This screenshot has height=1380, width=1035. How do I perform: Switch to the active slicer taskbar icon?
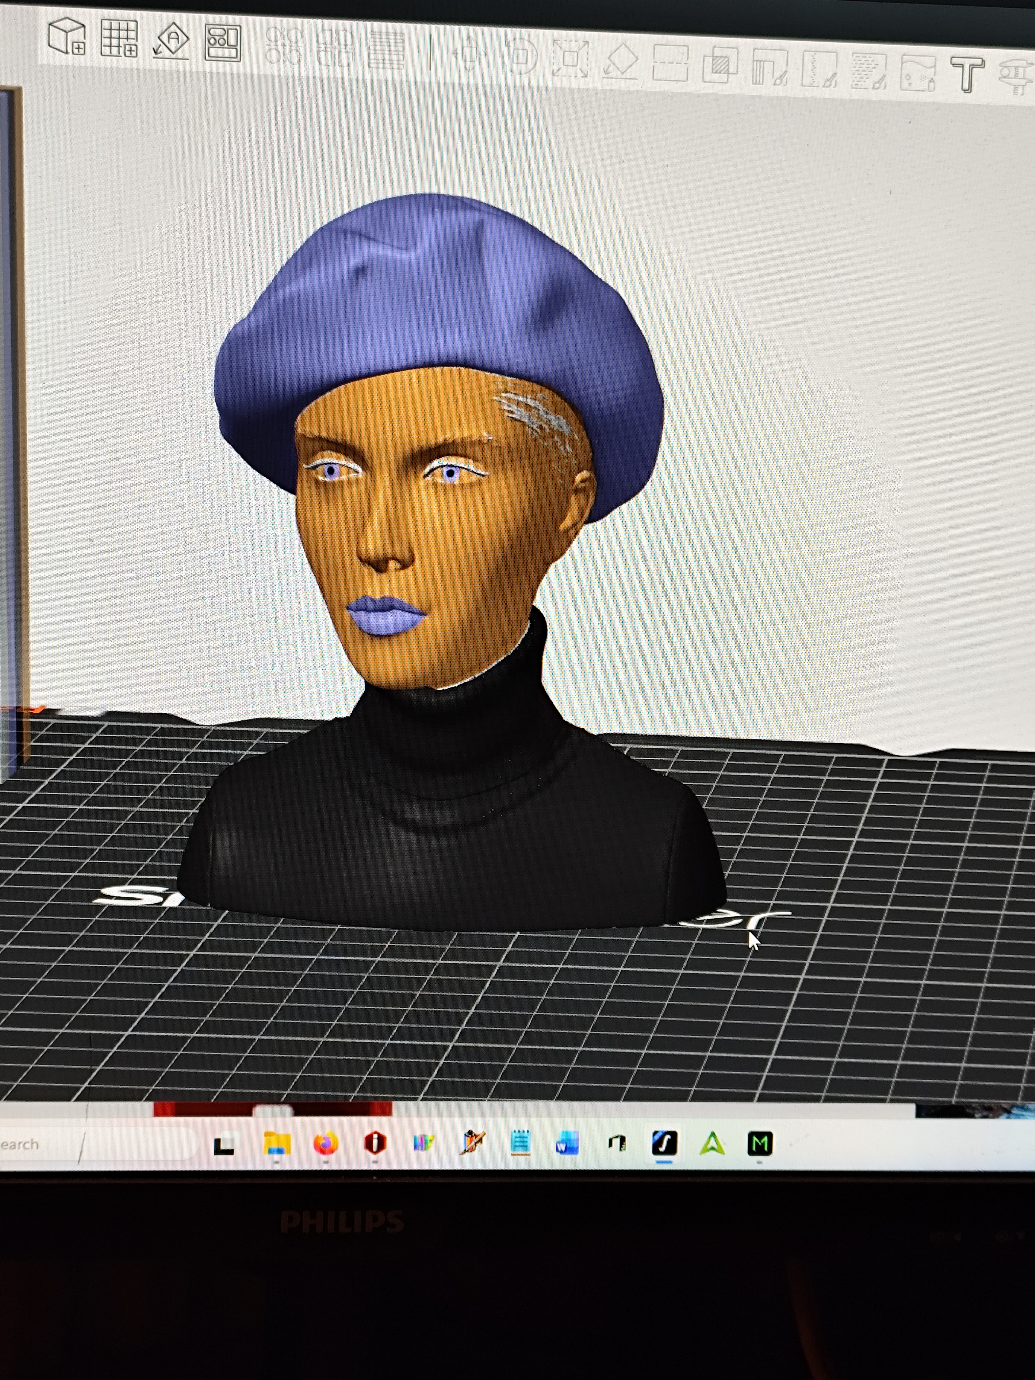tap(664, 1144)
